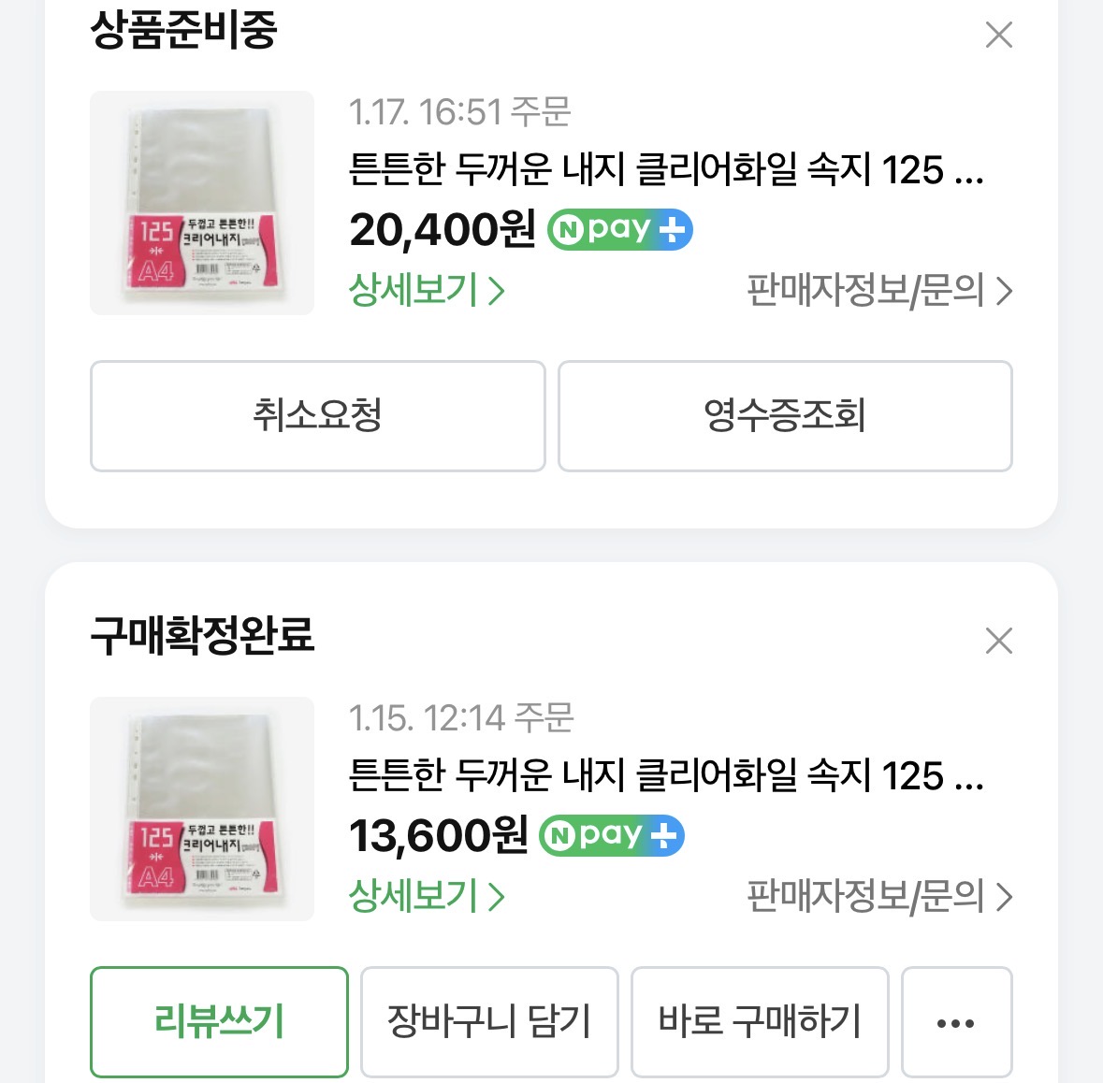The width and height of the screenshot is (1103, 1083).
Task: View 상세보기 for the 20,400원 order
Action: (x=427, y=291)
